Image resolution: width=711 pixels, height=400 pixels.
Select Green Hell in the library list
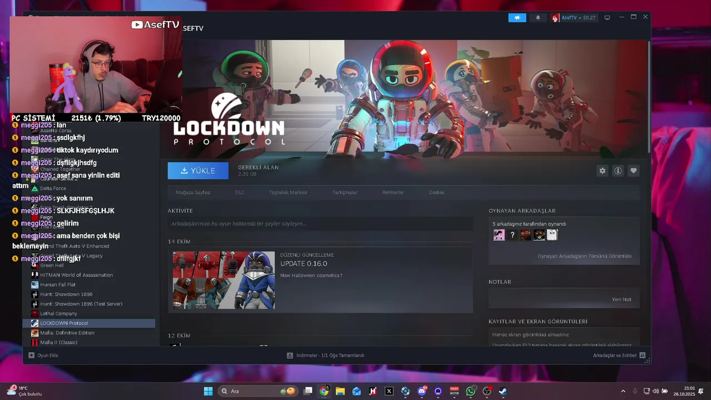click(x=89, y=266)
